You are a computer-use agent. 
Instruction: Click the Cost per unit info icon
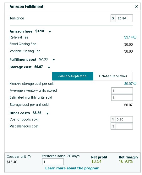[x=29, y=157]
